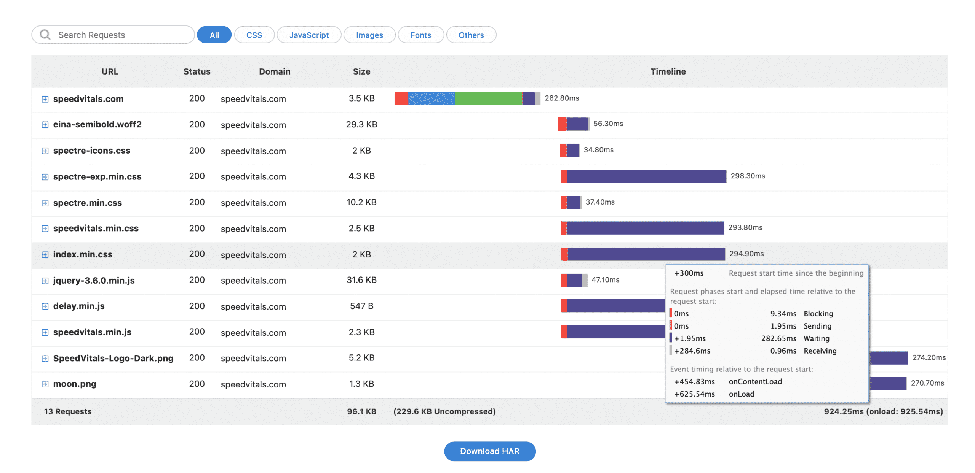Expand the moon.png request row

pos(45,384)
